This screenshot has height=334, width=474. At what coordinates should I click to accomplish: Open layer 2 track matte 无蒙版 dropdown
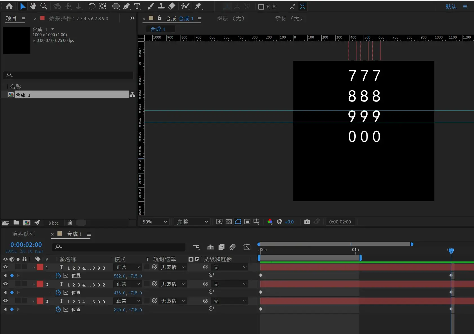tap(173, 284)
